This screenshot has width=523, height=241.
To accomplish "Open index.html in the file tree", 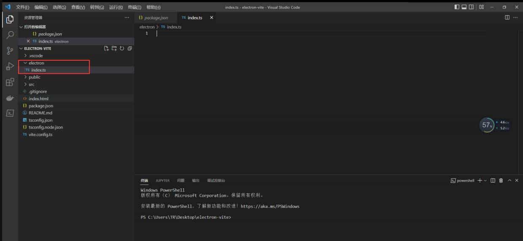I will click(x=76, y=99).
